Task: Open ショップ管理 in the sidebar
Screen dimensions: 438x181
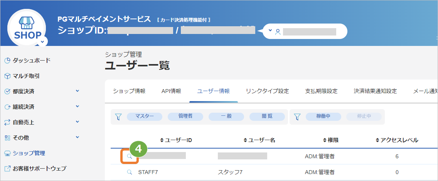Action: click(29, 153)
